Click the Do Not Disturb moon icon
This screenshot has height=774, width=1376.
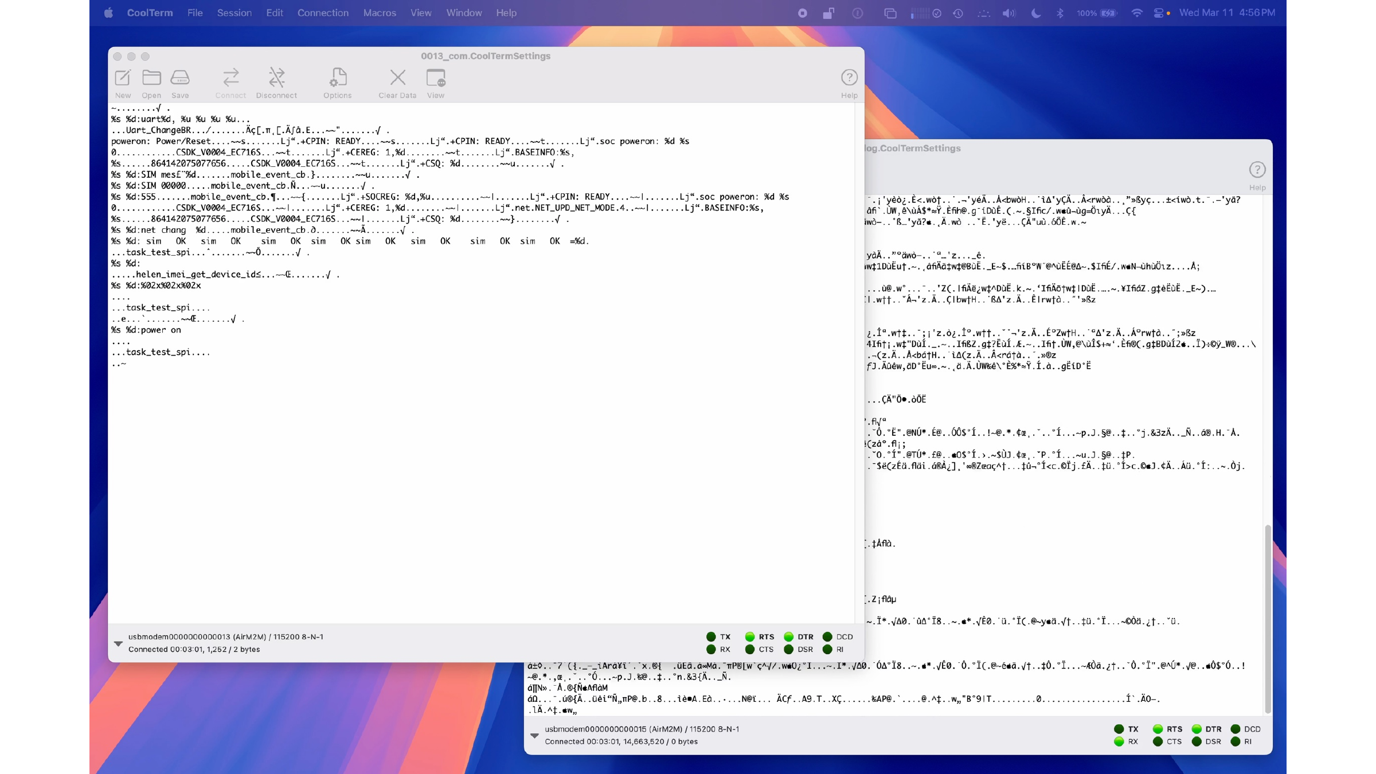click(x=1035, y=13)
